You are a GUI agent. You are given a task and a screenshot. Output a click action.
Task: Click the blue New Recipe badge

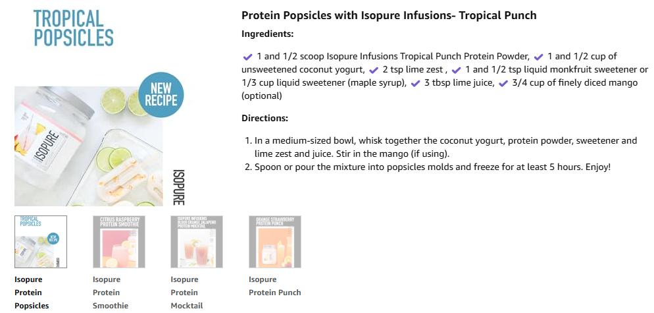(161, 95)
